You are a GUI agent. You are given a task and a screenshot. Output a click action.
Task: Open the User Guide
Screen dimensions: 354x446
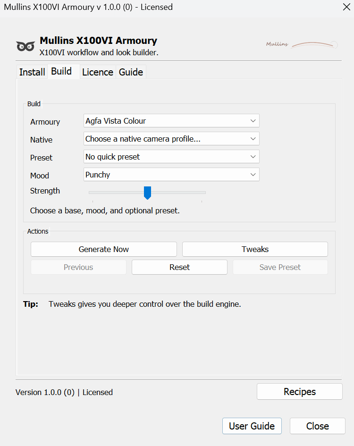tap(252, 426)
